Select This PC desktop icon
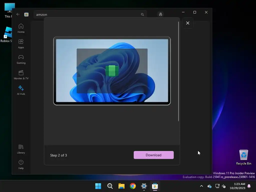Screen dimensions: 256x192 click(x=8, y=10)
